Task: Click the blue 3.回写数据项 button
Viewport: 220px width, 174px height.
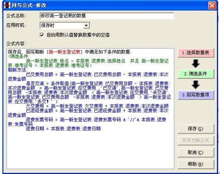Action: (x=196, y=95)
